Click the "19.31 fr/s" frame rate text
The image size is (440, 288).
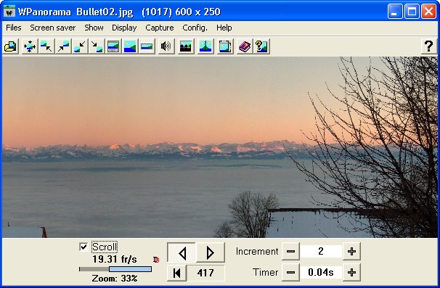(x=115, y=260)
